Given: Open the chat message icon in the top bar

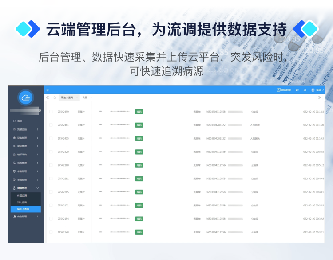Looking at the screenshot, I should (297, 90).
